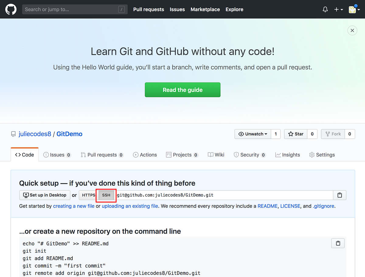
Task: Click the Read the guide button
Action: point(182,90)
